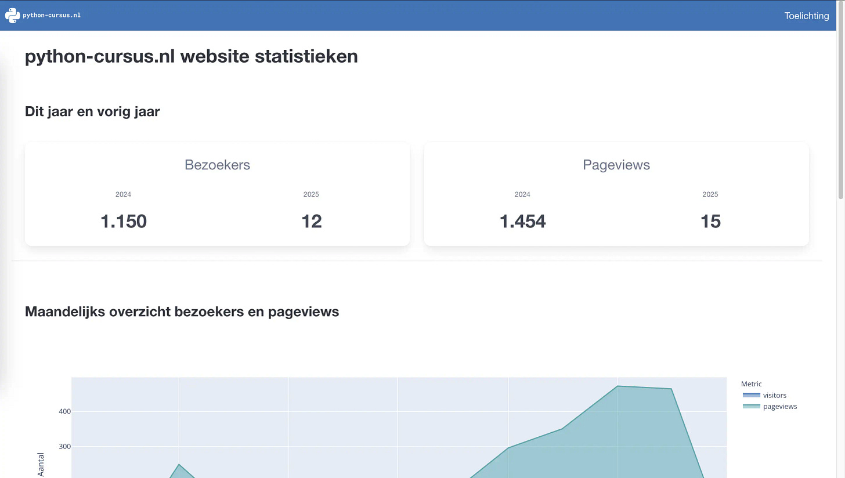
Task: Click the main page heading website statistieken
Action: click(191, 56)
